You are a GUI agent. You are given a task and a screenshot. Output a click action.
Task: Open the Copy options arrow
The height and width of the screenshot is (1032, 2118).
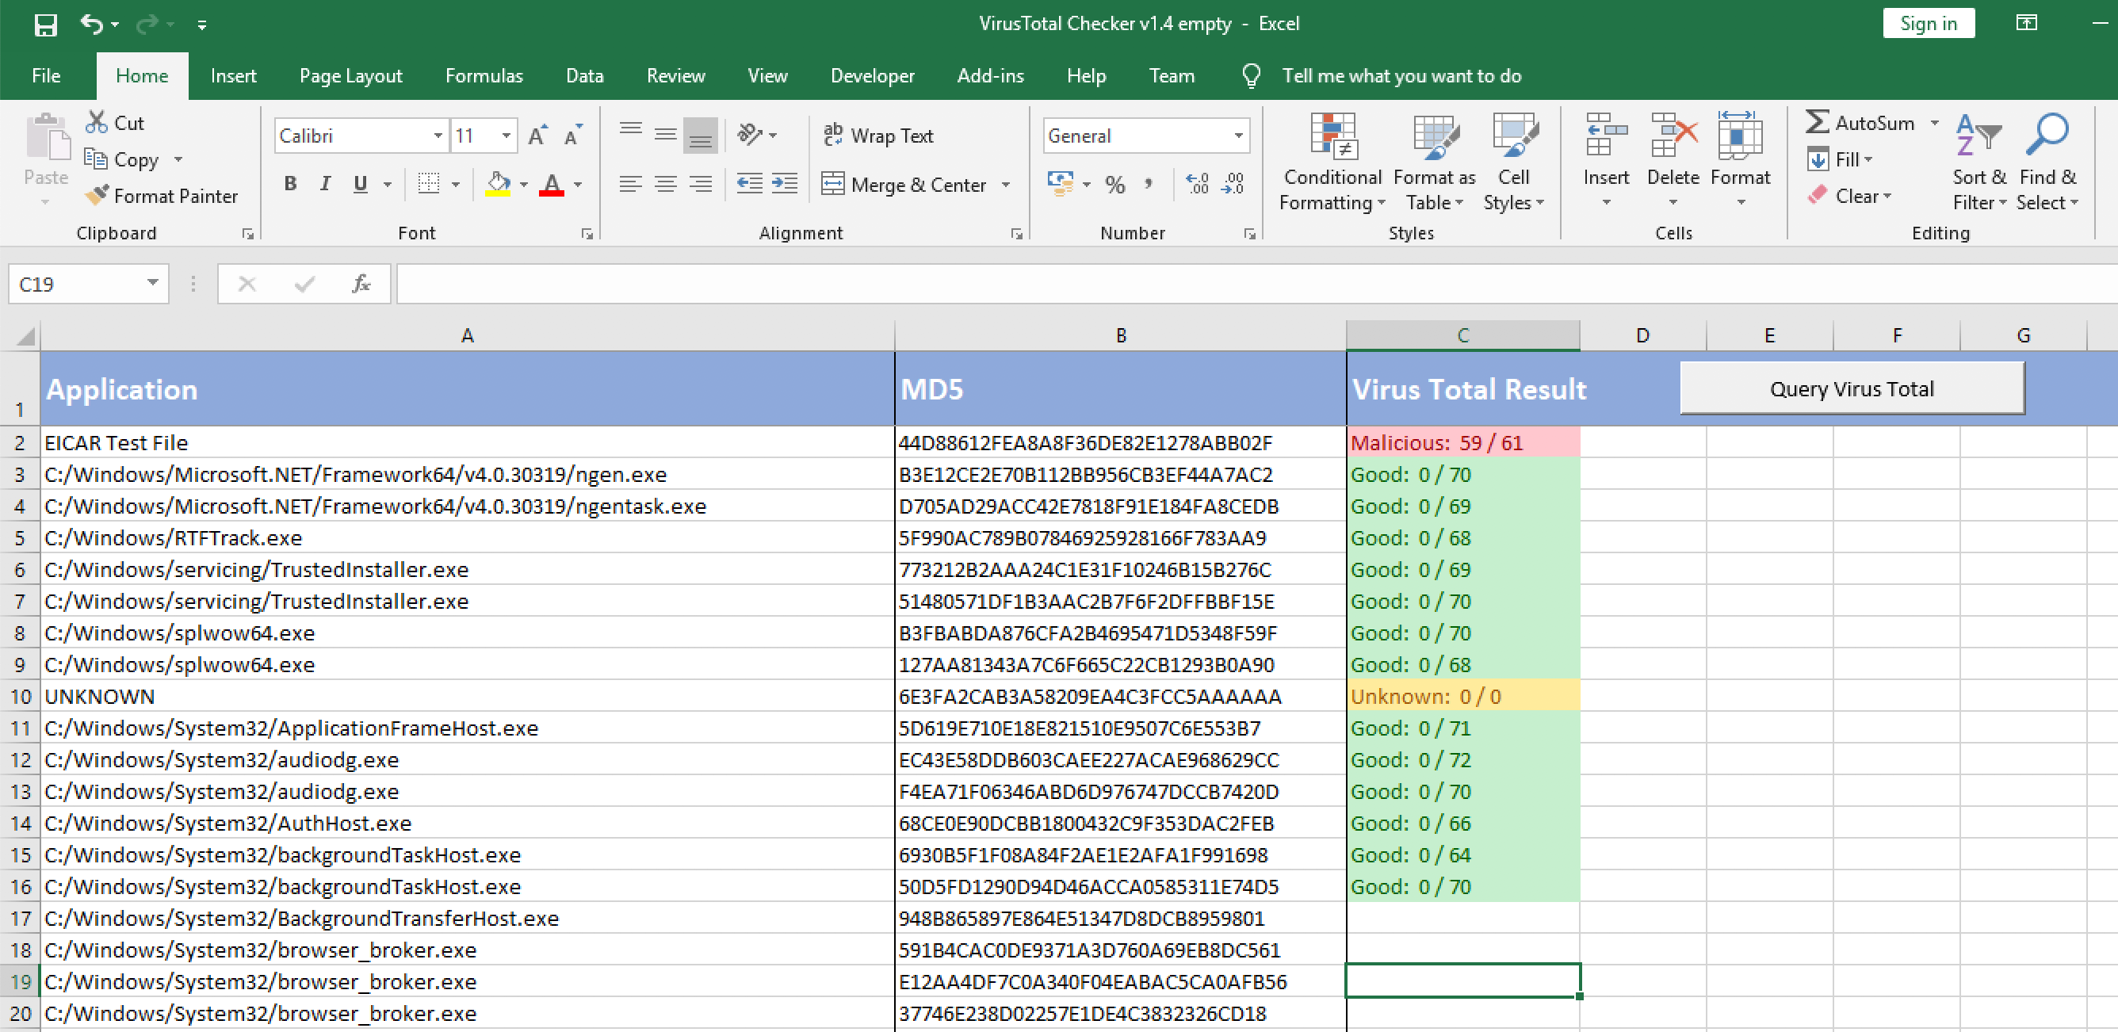(178, 159)
